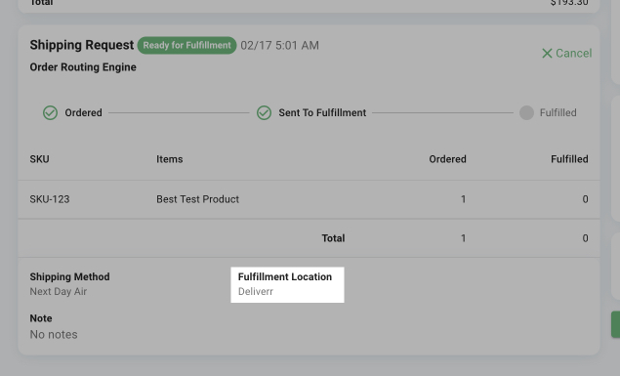Select the Items column header

(x=170, y=159)
